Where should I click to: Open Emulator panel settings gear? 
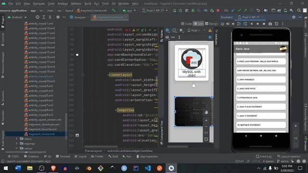pyautogui.click(x=294, y=17)
